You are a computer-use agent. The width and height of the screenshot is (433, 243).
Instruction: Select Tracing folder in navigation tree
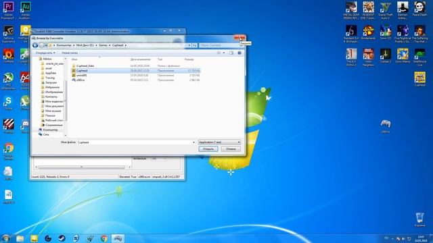50,78
